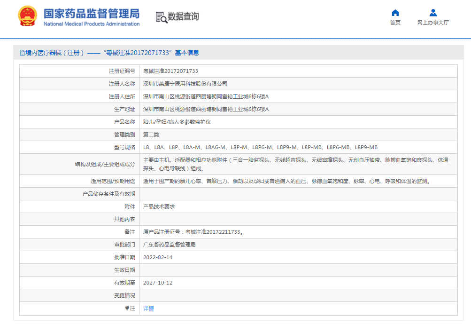Viewport: 471px width, 325px height.
Task: Click the 首页 homepage link
Action: 394,23
